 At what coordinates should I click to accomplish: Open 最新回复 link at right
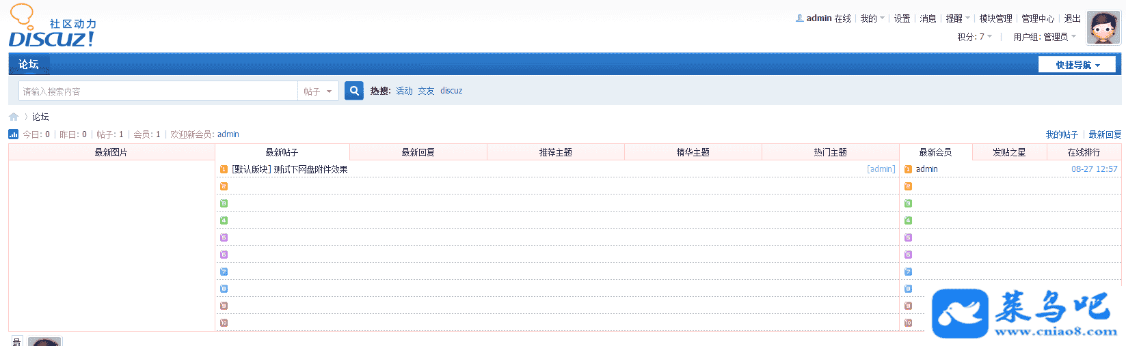(1105, 134)
